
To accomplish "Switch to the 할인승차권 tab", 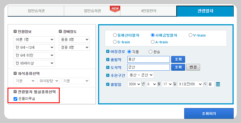I will pos(92,11).
